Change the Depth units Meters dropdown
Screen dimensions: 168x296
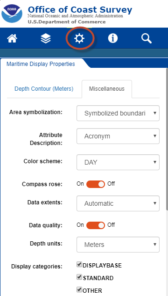[x=118, y=245]
